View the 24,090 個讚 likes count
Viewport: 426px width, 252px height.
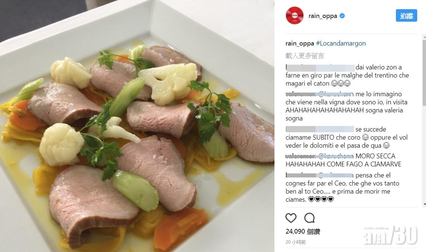(x=303, y=231)
